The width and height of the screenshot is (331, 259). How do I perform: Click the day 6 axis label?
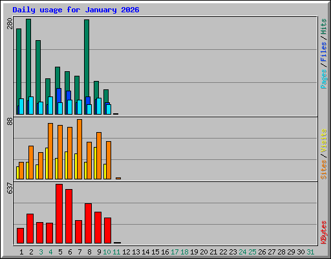coord(70,252)
